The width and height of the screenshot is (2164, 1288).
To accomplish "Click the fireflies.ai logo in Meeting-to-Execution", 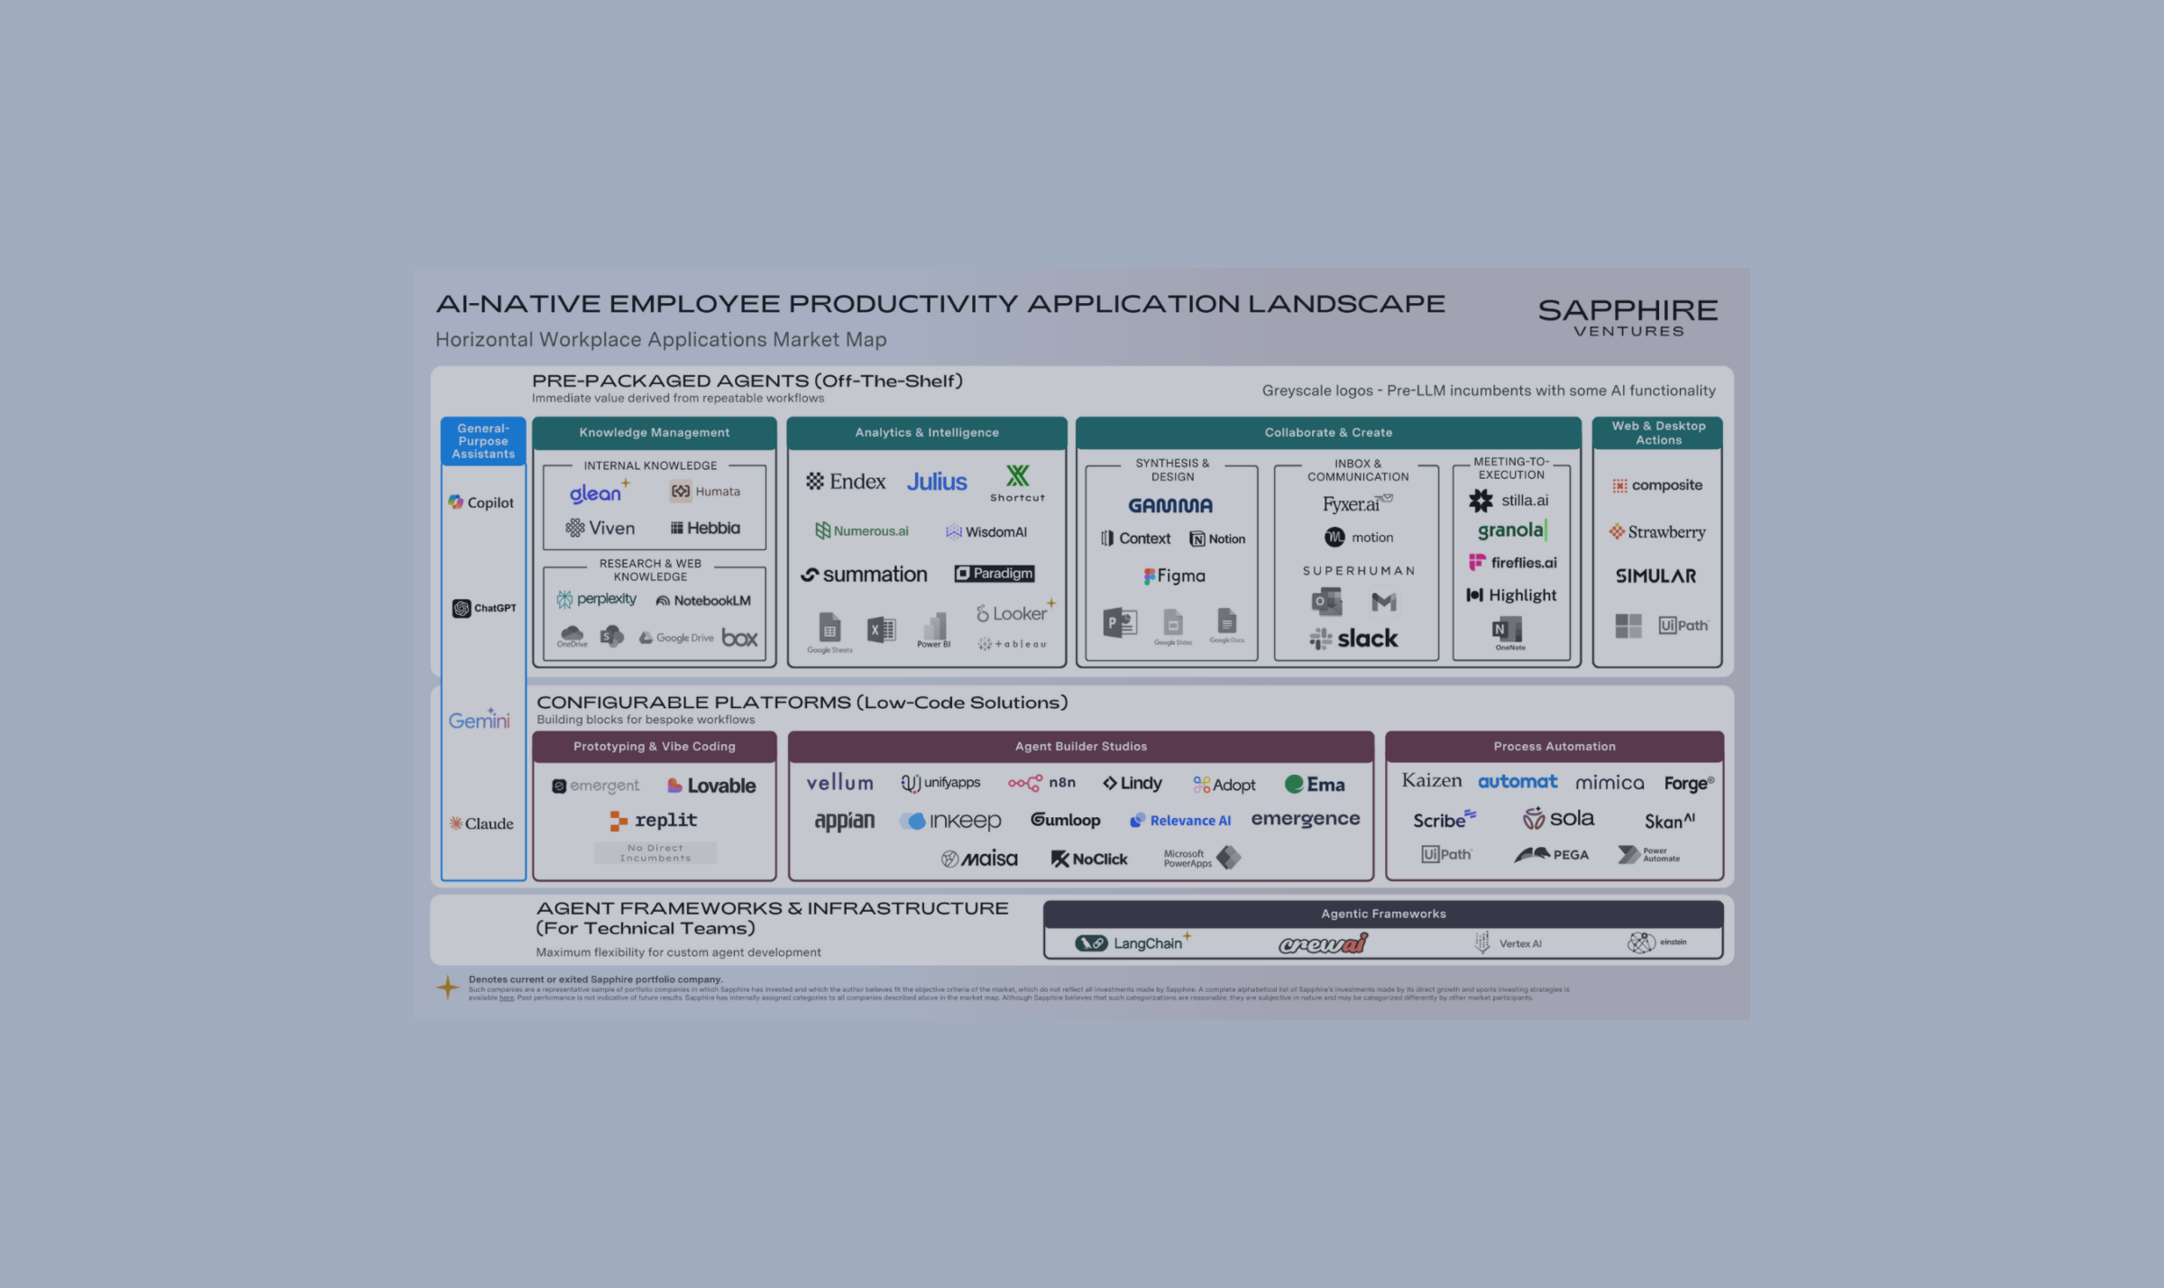I will pyautogui.click(x=1513, y=562).
